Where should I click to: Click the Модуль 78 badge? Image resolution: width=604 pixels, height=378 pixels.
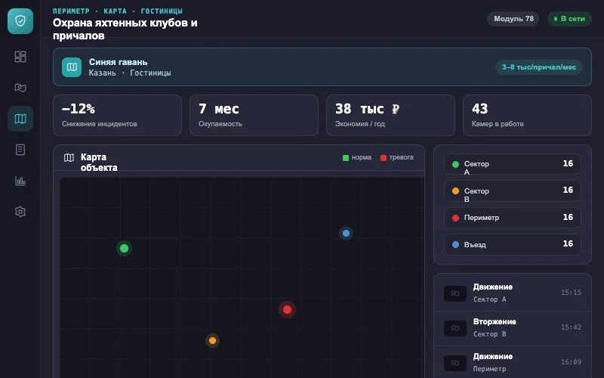click(x=513, y=19)
